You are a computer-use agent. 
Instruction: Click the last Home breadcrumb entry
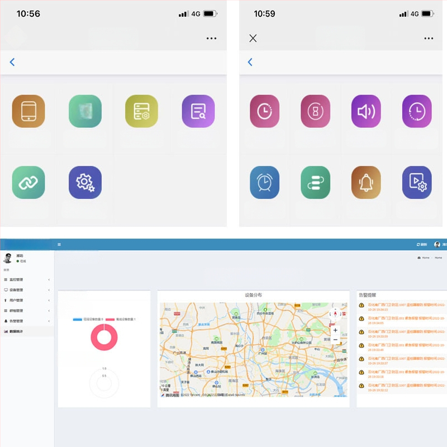[439, 258]
